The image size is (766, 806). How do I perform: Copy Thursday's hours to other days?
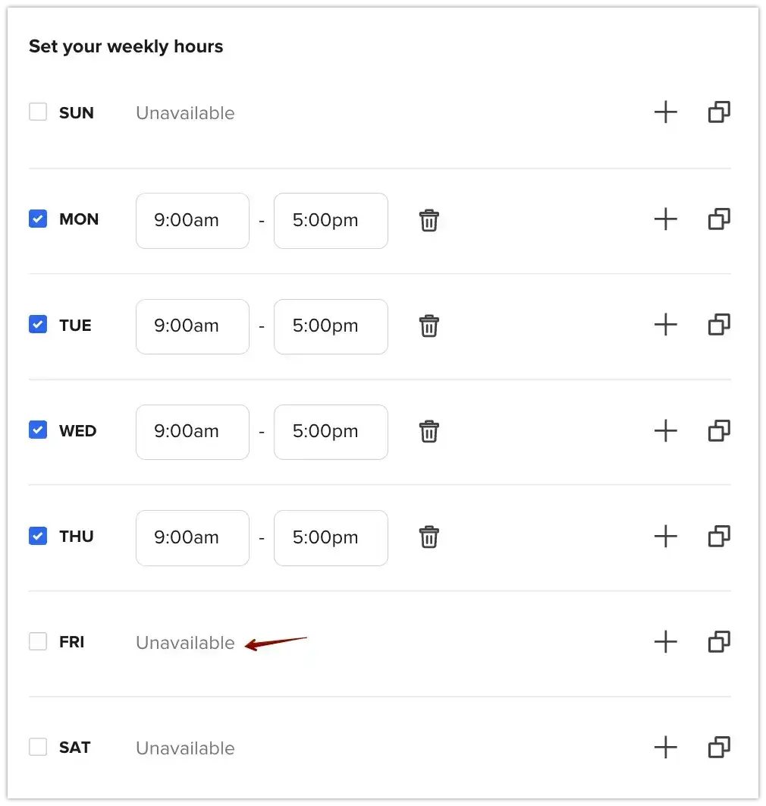[718, 537]
